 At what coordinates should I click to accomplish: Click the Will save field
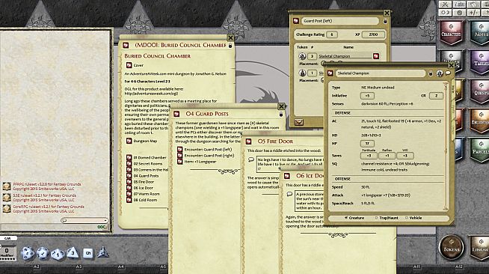[x=405, y=156]
